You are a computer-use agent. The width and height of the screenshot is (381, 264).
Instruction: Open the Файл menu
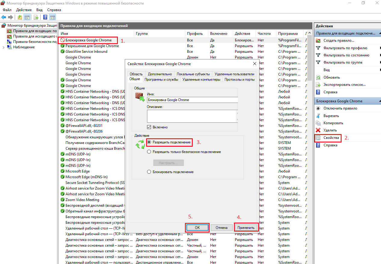(7, 10)
